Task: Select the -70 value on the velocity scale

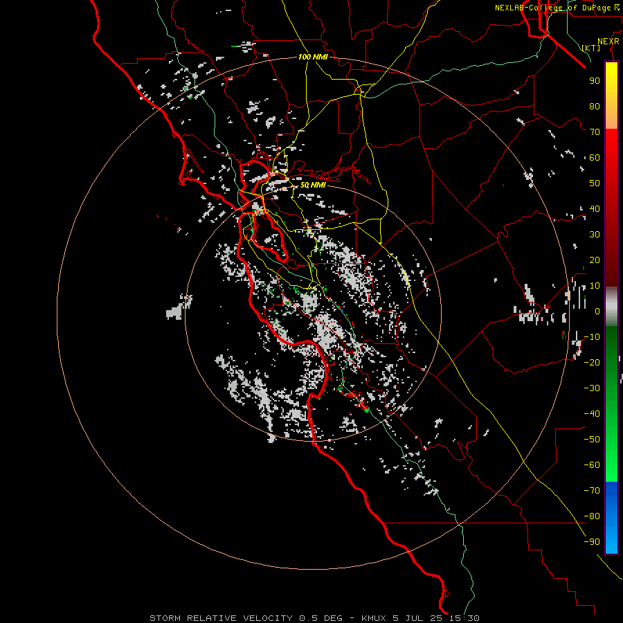Action: point(592,491)
